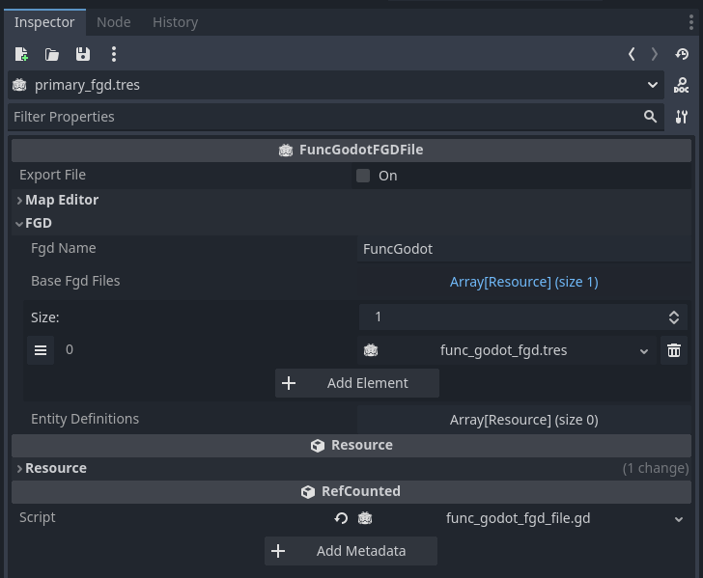Click the Add Element button
Image resolution: width=703 pixels, height=578 pixels.
pyautogui.click(x=357, y=383)
